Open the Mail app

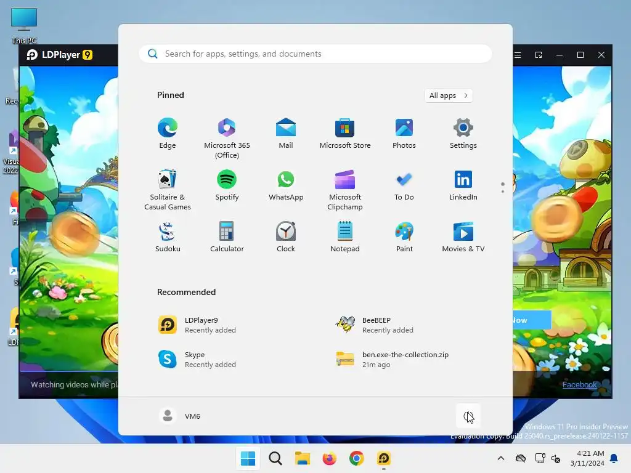pyautogui.click(x=286, y=134)
